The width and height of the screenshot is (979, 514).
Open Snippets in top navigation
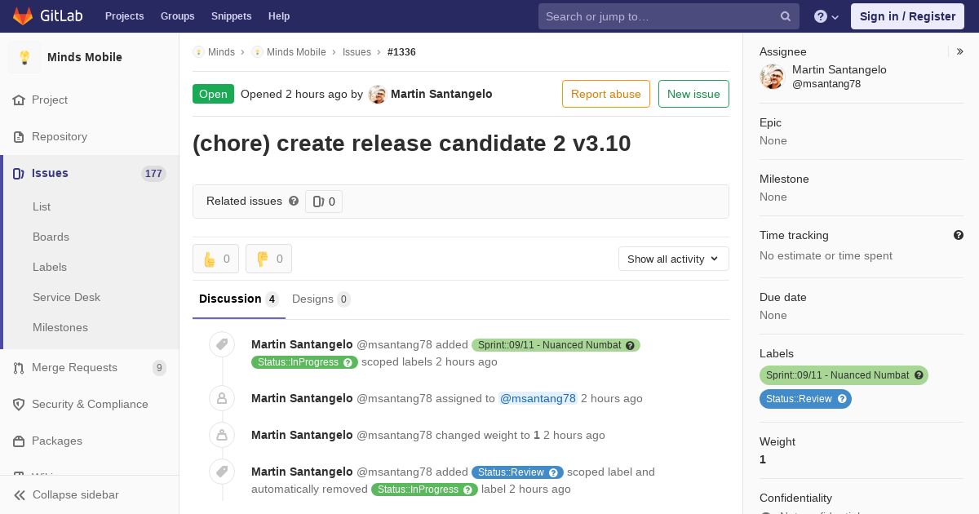232,16
